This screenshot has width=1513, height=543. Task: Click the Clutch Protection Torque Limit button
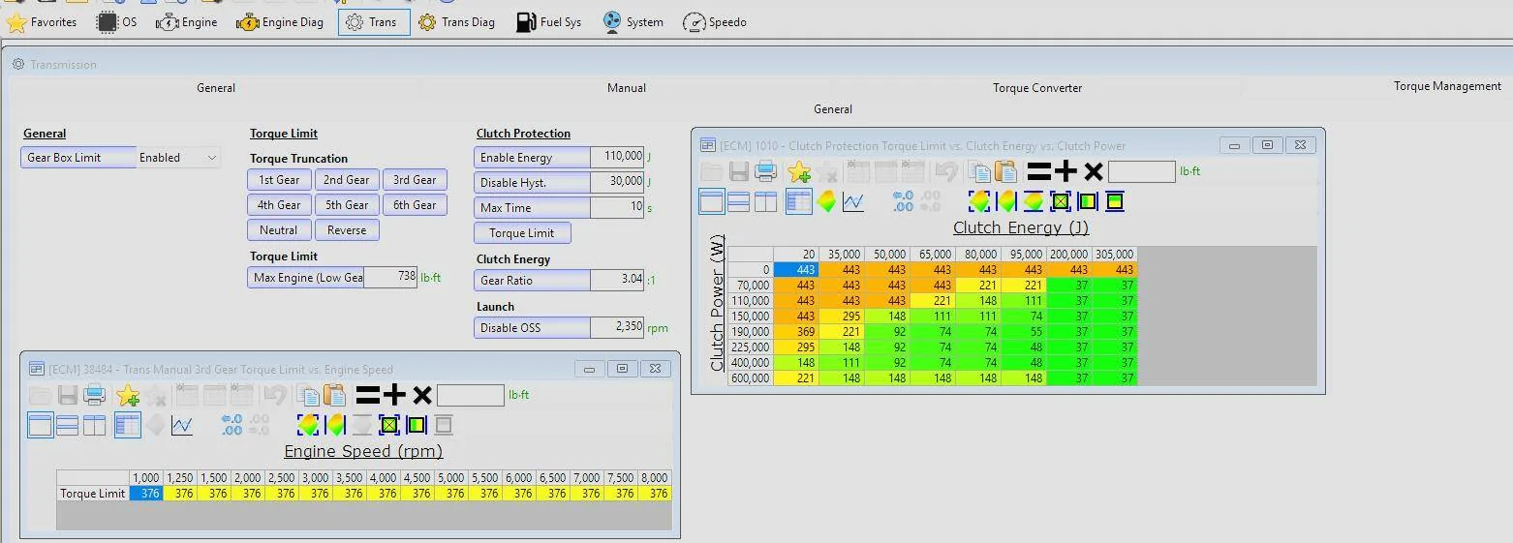click(522, 233)
